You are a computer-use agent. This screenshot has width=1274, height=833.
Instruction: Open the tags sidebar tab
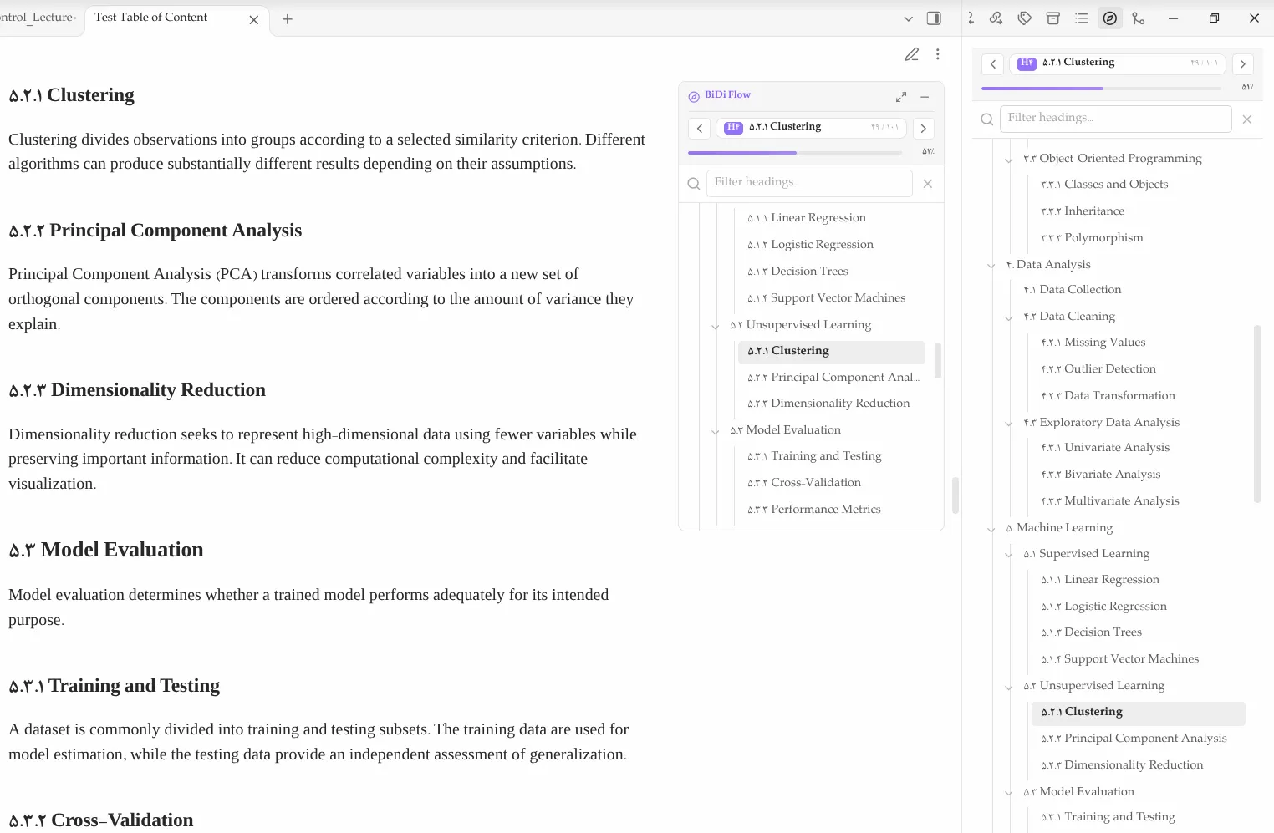[x=1025, y=18]
